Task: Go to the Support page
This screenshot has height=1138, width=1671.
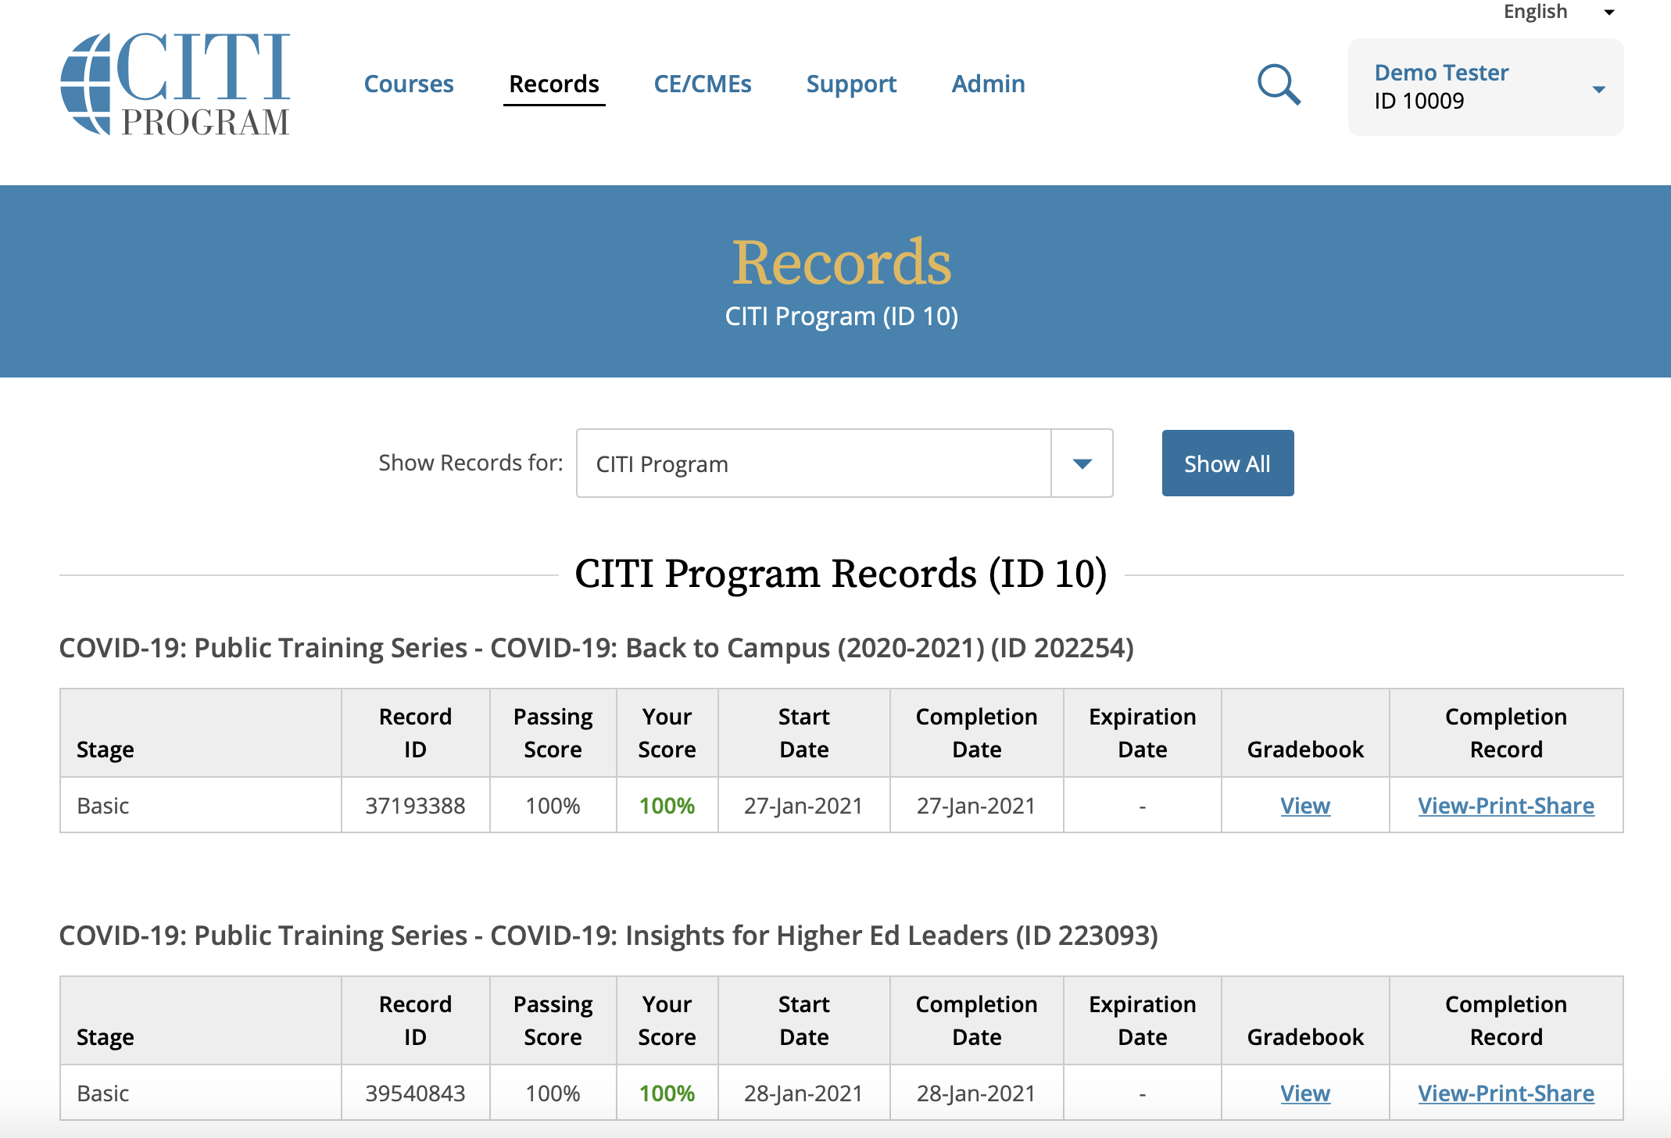Action: 851,84
